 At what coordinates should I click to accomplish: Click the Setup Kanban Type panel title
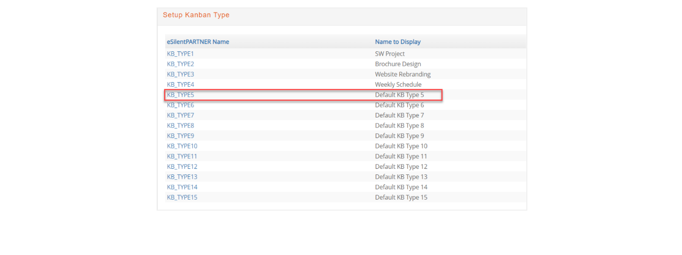pyautogui.click(x=196, y=15)
